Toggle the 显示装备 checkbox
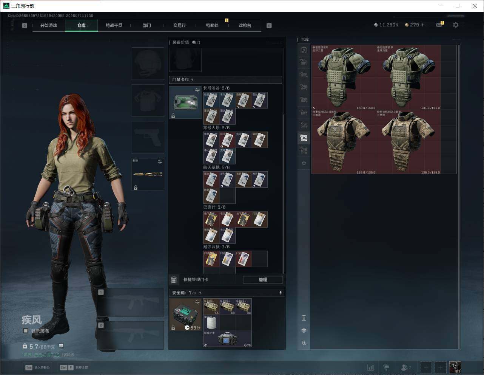The image size is (484, 375). coord(26,331)
